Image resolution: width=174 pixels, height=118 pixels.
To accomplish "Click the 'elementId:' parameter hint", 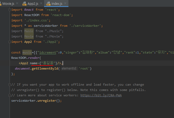I will pyautogui.click(x=69, y=68).
